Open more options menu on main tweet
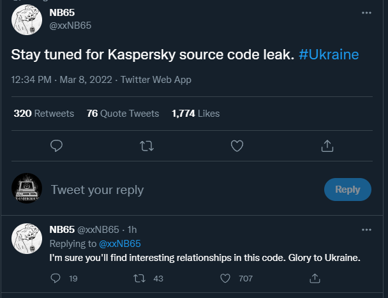 (x=366, y=12)
